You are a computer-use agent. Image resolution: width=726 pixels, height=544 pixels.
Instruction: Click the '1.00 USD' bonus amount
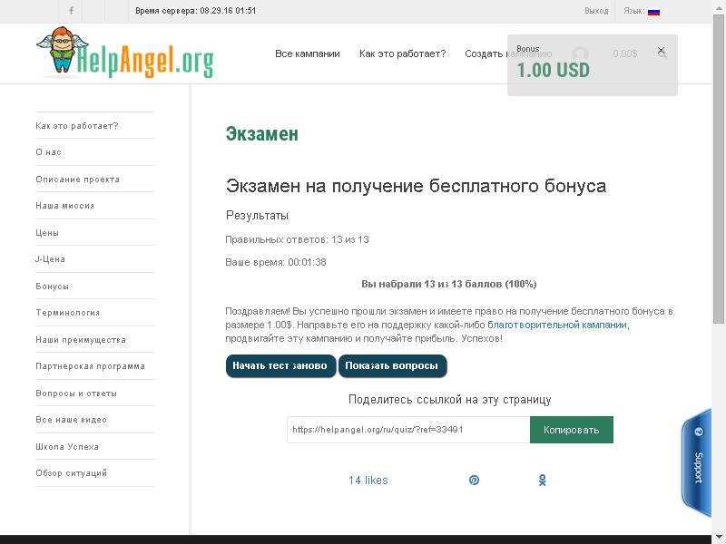pyautogui.click(x=553, y=71)
